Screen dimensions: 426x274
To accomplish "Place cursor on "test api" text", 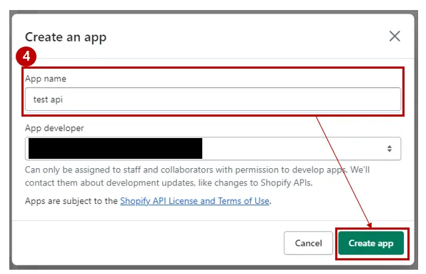I will click(48, 99).
